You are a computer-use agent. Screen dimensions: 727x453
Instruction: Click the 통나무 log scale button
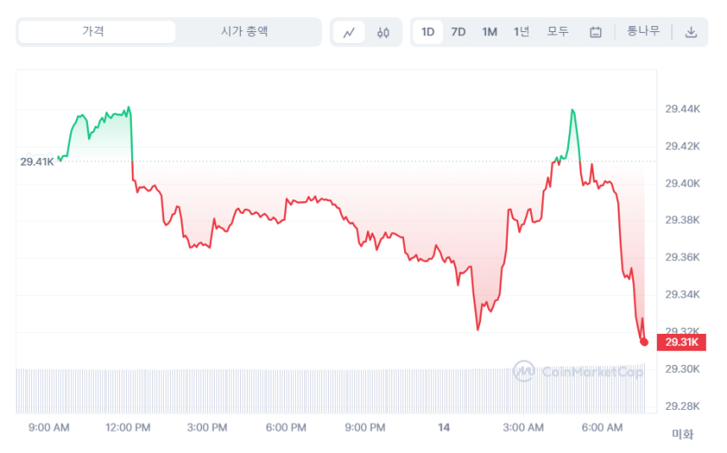tap(643, 32)
